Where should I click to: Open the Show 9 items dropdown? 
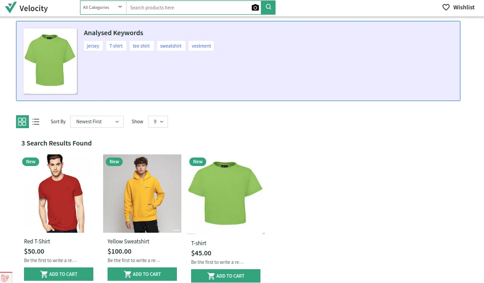click(x=158, y=121)
